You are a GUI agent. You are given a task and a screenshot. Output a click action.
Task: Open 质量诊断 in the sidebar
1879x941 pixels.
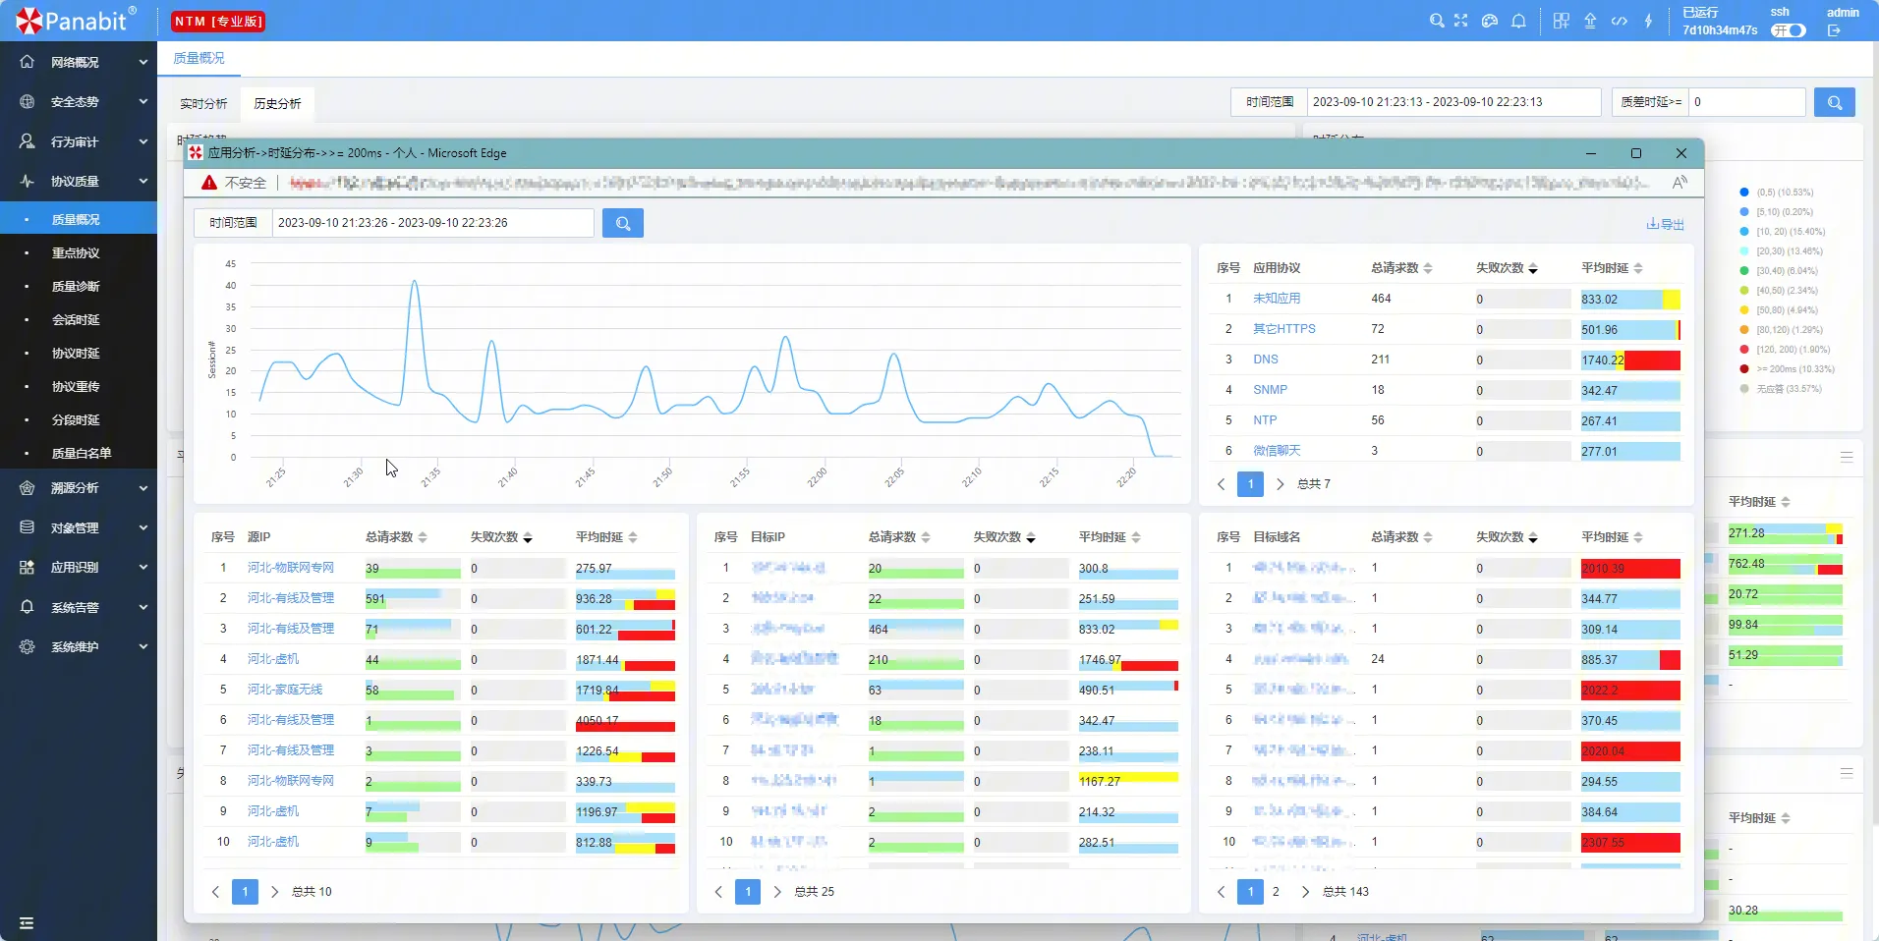point(76,287)
